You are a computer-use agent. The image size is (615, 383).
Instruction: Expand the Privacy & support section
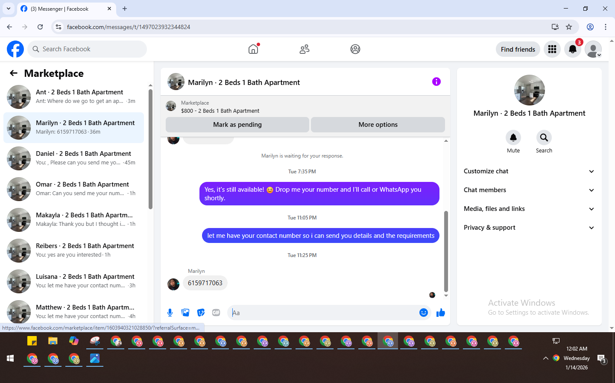coord(529,228)
